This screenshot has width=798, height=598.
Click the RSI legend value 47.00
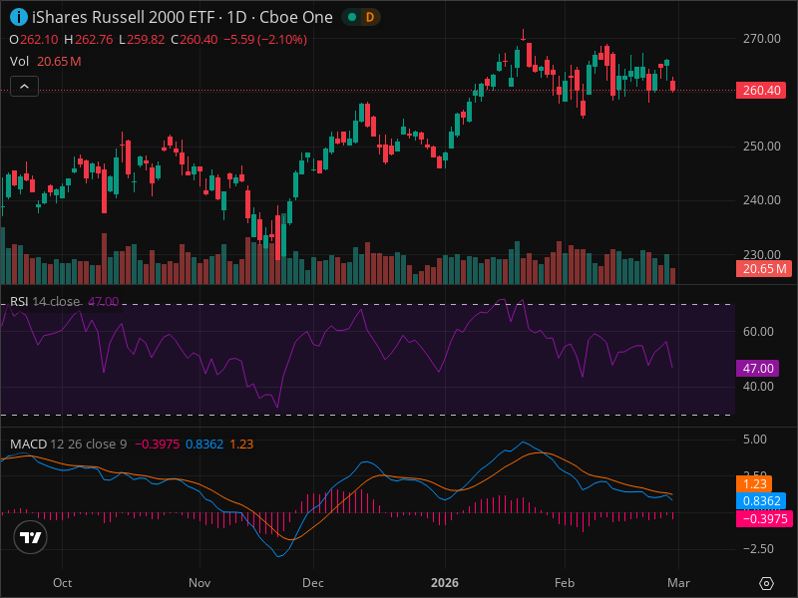pyautogui.click(x=104, y=302)
